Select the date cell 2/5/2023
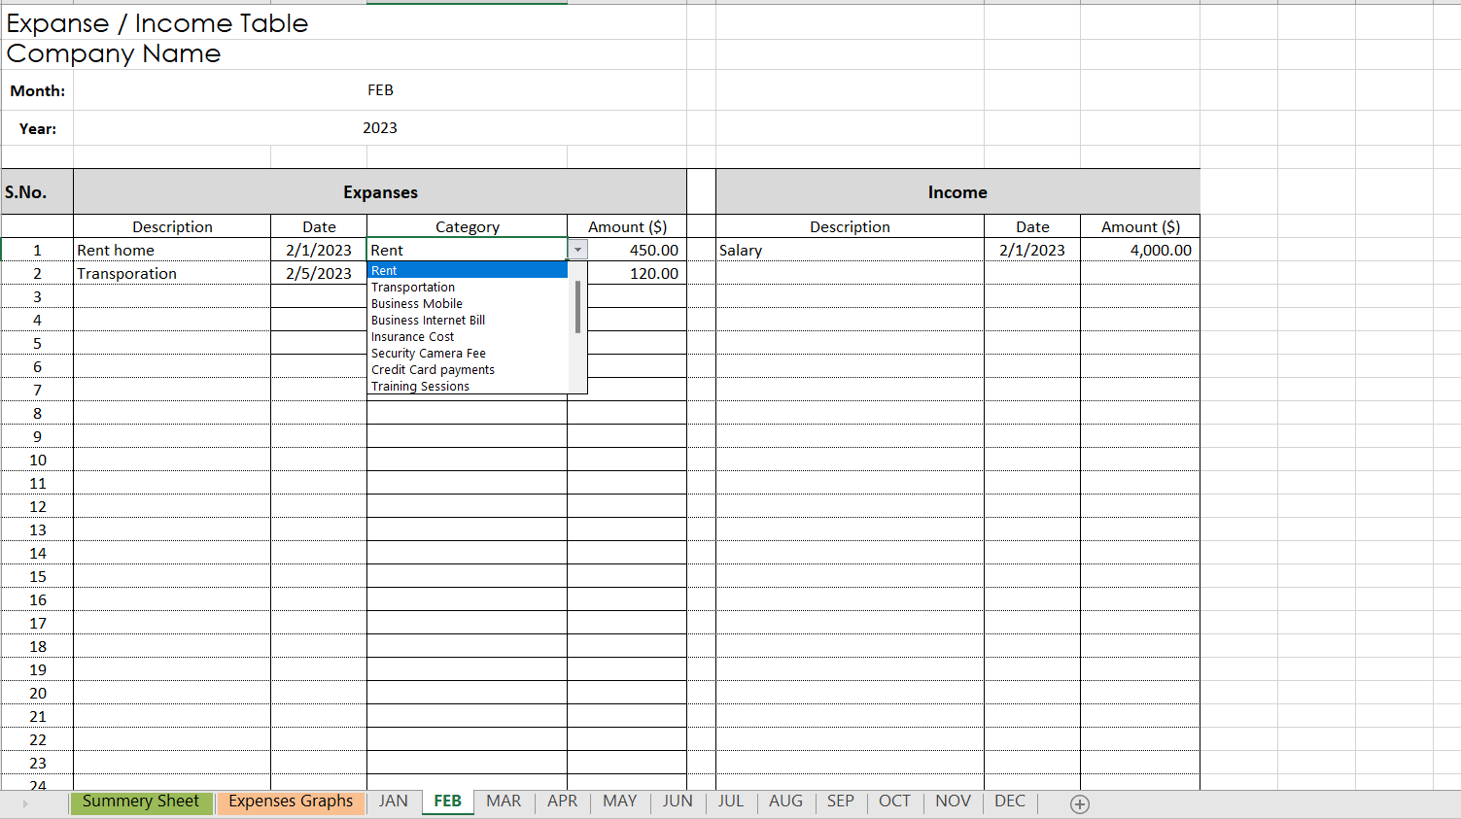The height and width of the screenshot is (819, 1461). [319, 273]
